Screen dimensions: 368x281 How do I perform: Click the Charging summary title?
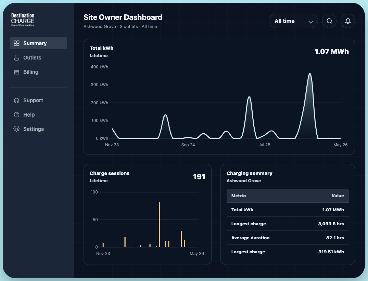(249, 173)
